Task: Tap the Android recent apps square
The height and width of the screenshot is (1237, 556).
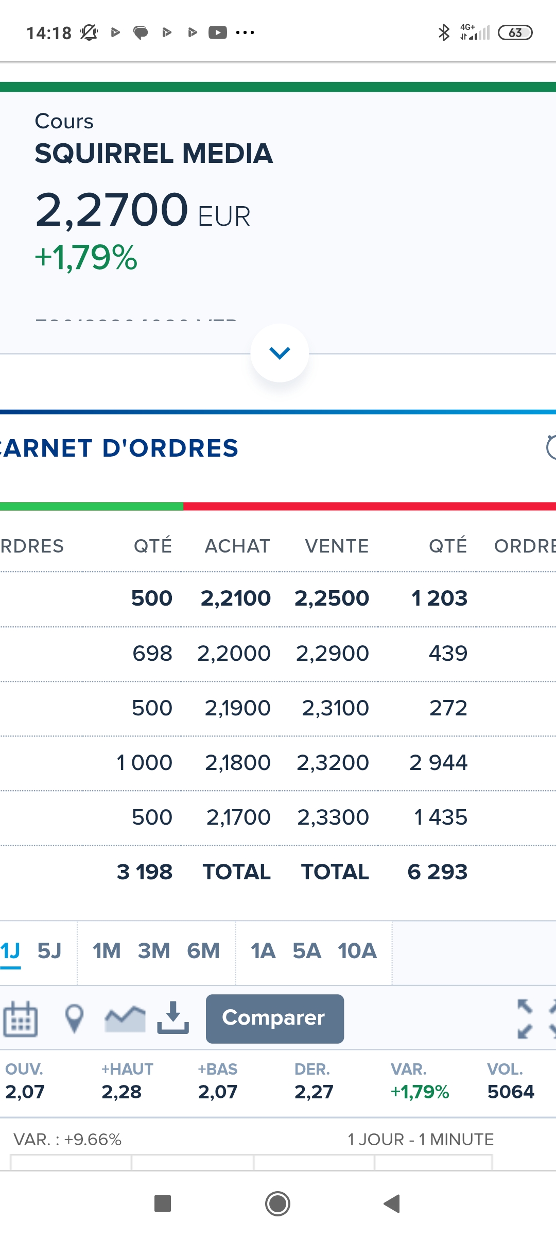Action: click(x=163, y=1203)
